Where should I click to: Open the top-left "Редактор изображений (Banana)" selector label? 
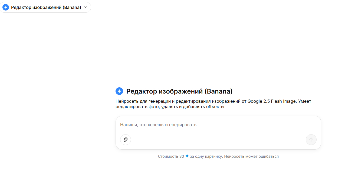click(x=46, y=7)
